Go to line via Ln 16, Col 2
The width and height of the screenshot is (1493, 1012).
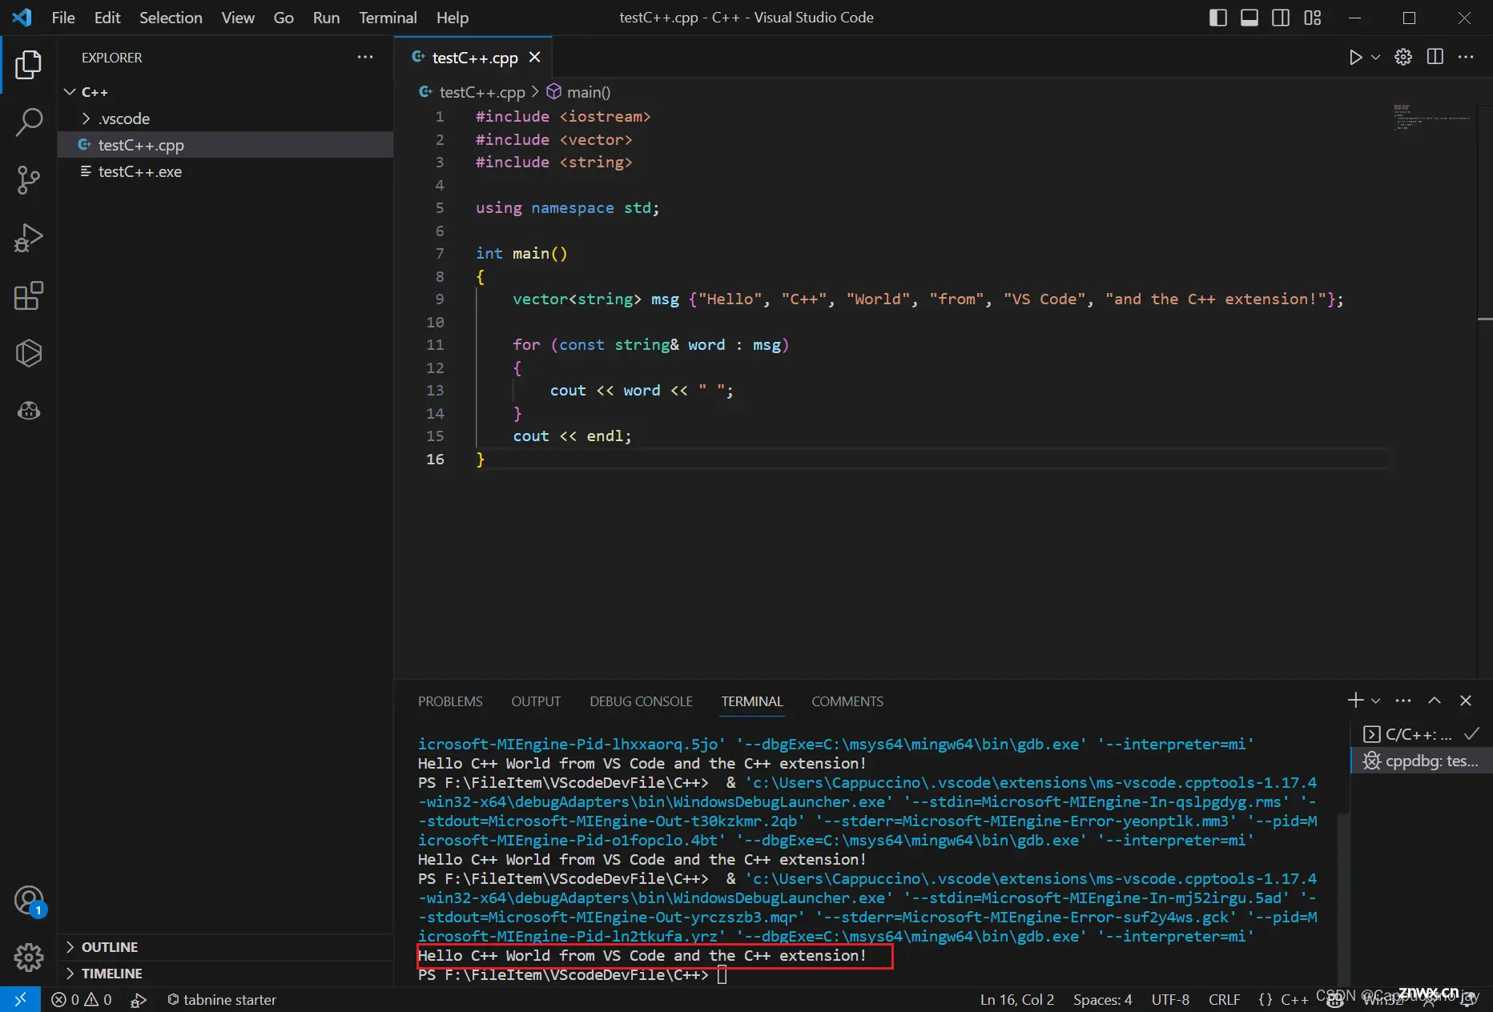(x=1017, y=999)
